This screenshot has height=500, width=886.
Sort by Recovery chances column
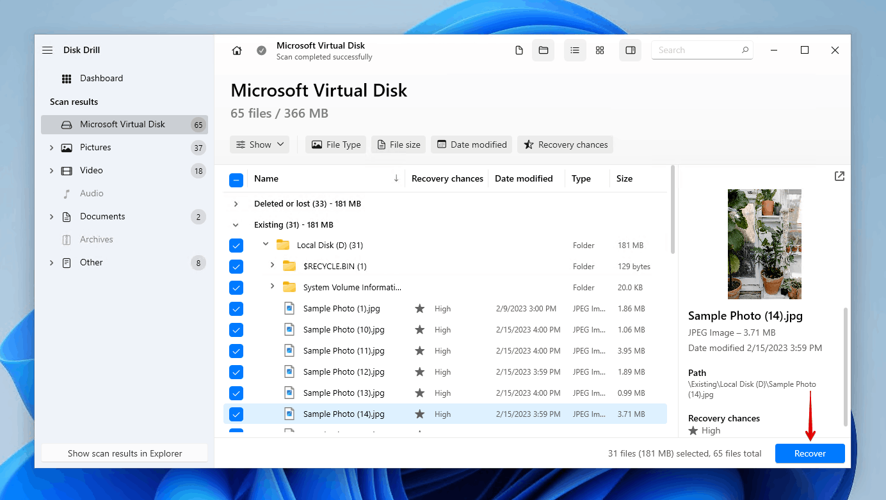click(447, 178)
